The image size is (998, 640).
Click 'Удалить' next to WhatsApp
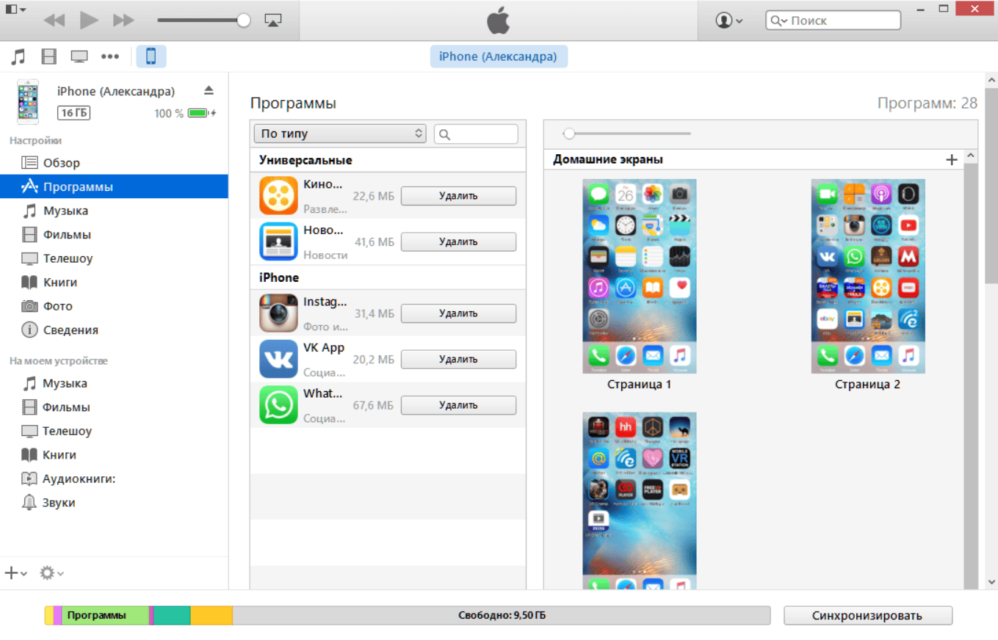(458, 405)
